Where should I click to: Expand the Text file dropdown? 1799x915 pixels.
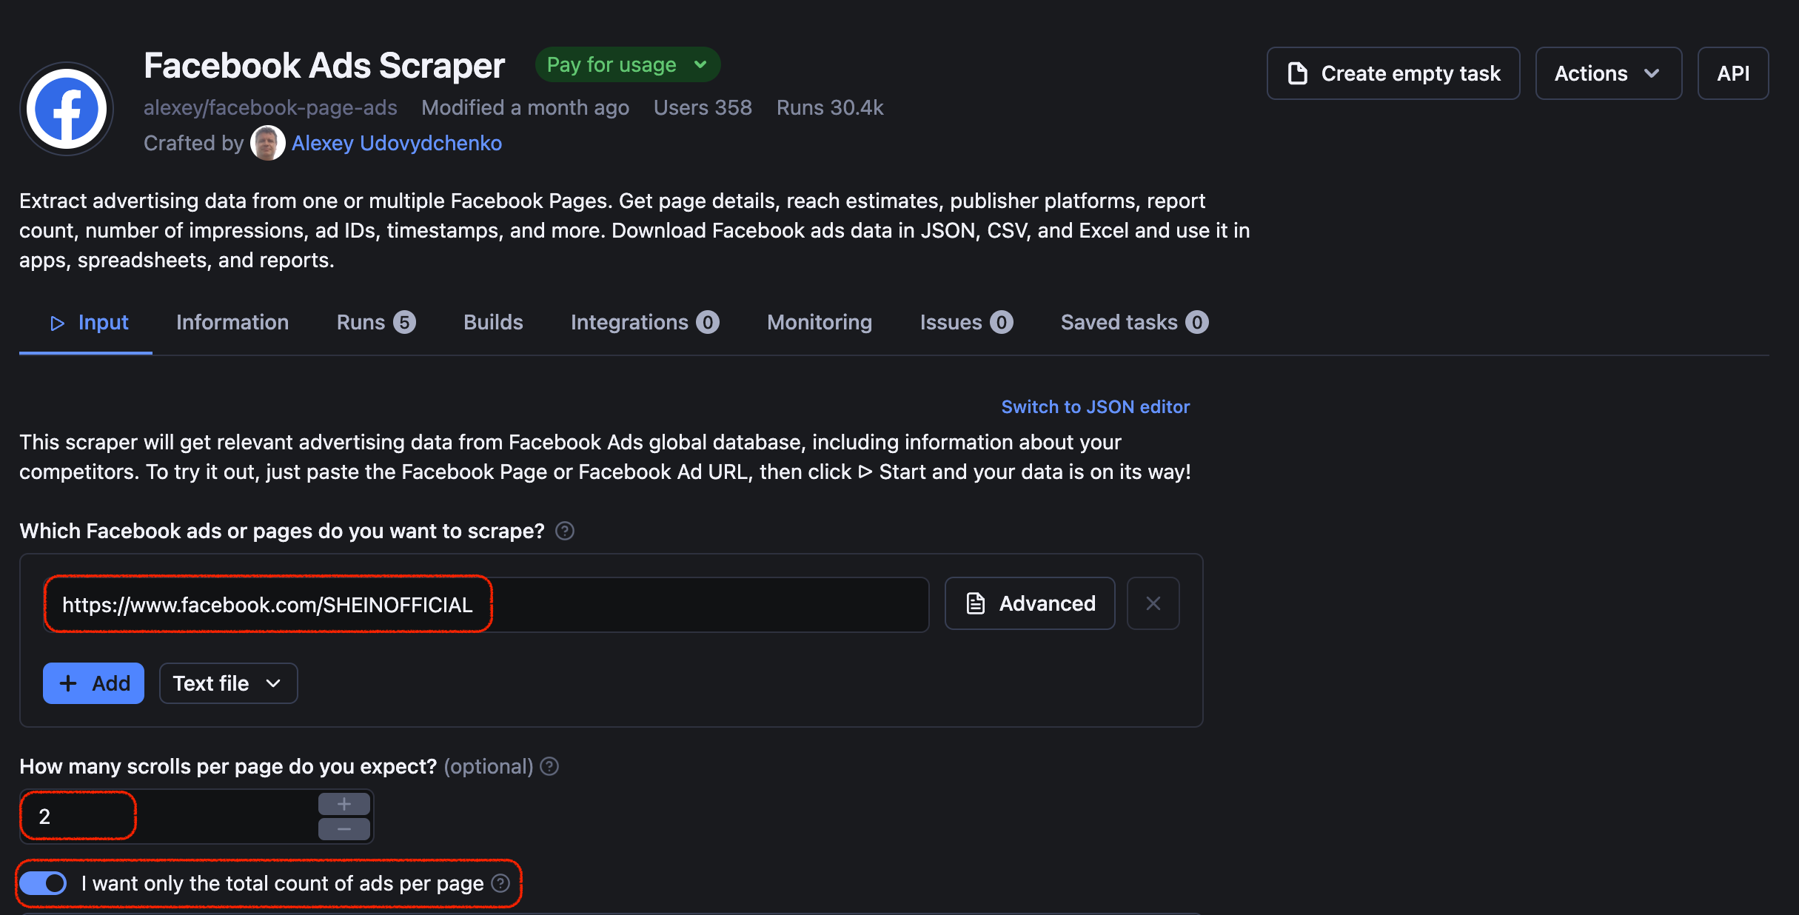[228, 683]
